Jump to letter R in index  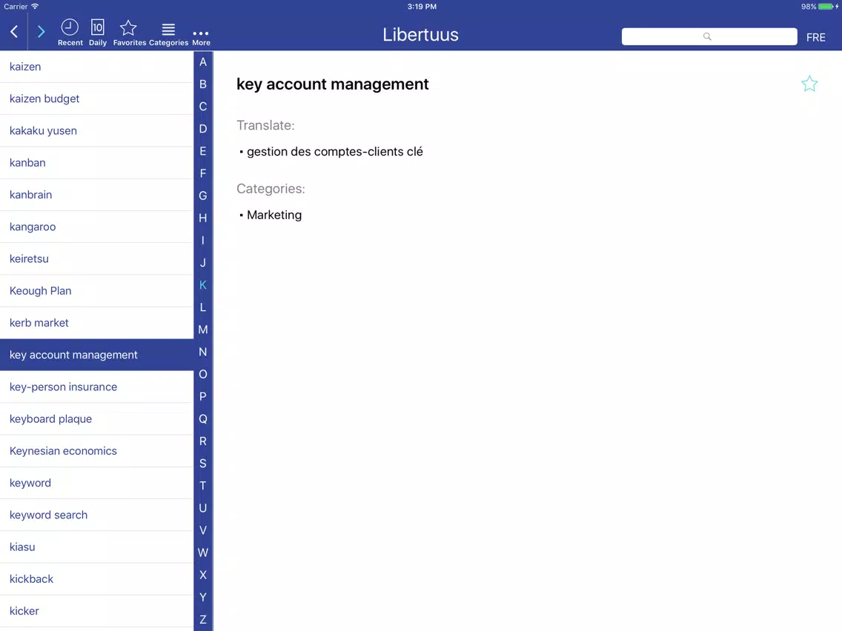[x=203, y=441]
